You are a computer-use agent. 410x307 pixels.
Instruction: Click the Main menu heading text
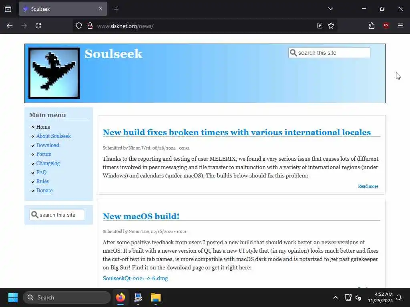48,115
